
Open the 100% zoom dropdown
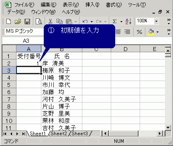156,21
